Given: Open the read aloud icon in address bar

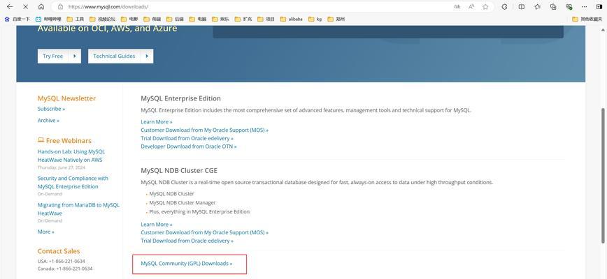Looking at the screenshot, I should (x=471, y=6).
